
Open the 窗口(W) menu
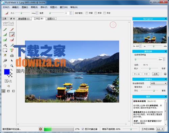[x=64, y=7]
